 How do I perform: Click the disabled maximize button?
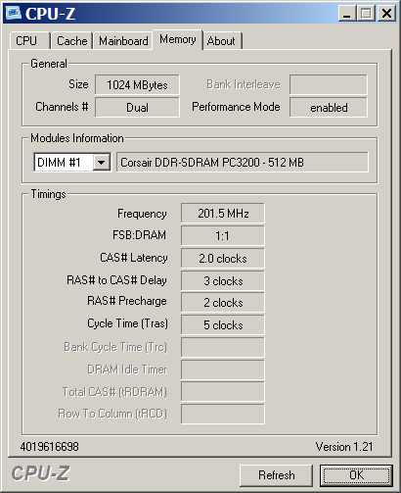tap(366, 14)
